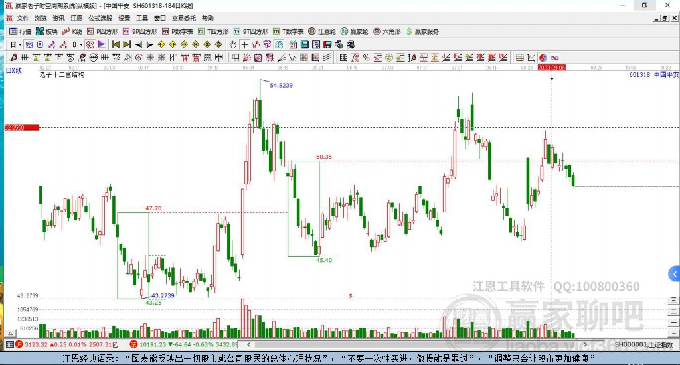Restore the inner child window button

(665, 18)
